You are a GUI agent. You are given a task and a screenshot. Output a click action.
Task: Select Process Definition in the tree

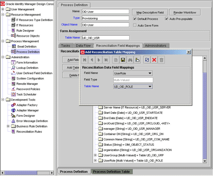point(28,52)
